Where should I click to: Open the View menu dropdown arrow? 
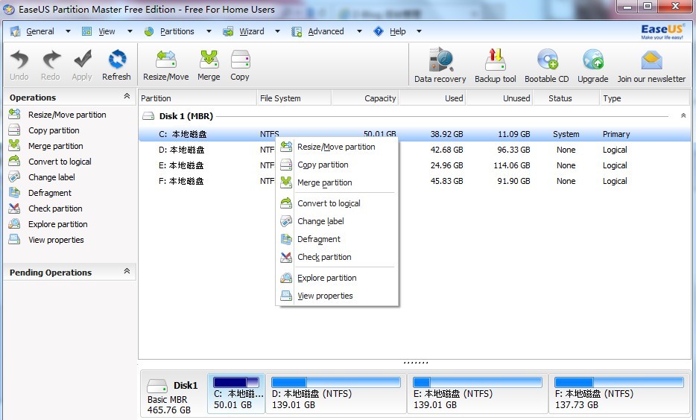pyautogui.click(x=130, y=31)
